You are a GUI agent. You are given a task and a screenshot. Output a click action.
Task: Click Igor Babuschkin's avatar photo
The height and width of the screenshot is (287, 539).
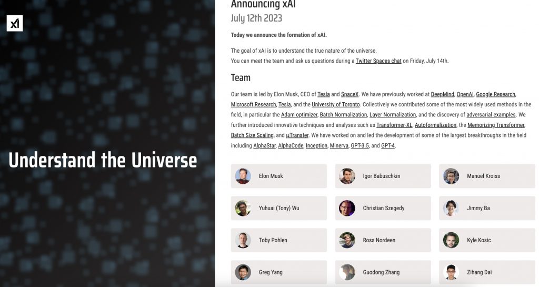347,176
